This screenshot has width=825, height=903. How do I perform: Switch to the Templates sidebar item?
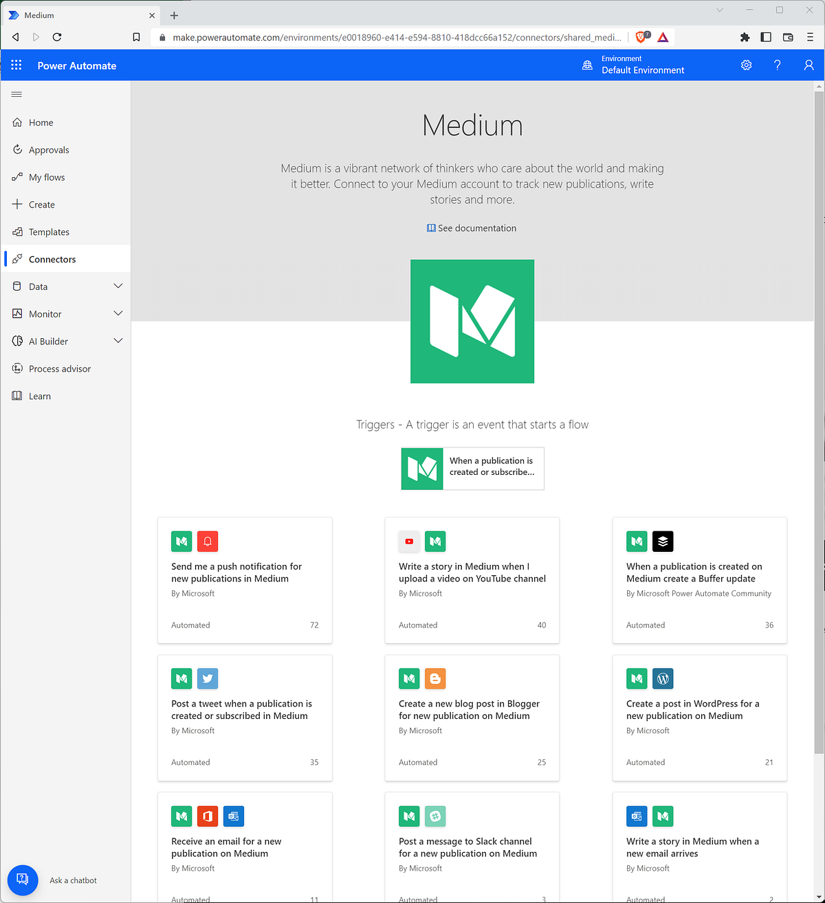pos(49,232)
